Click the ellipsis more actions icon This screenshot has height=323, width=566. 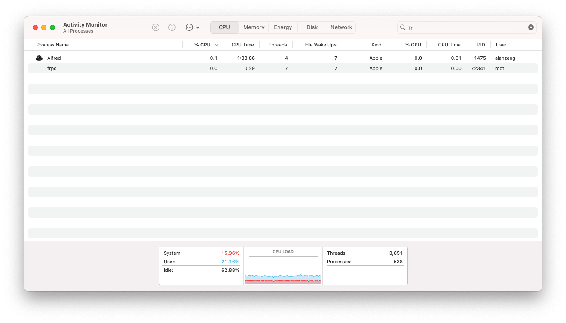coord(189,27)
